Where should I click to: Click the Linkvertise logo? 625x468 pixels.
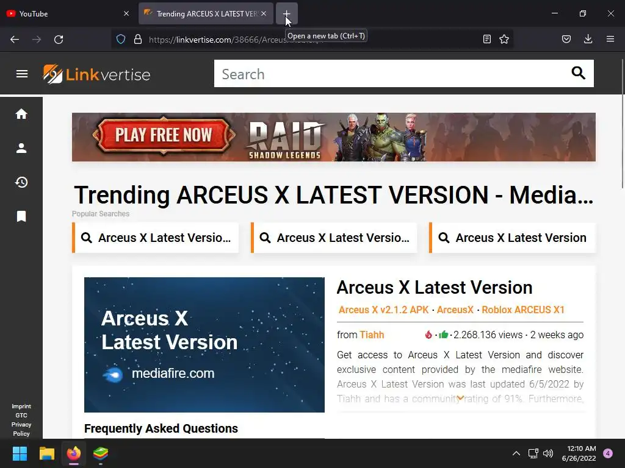96,74
